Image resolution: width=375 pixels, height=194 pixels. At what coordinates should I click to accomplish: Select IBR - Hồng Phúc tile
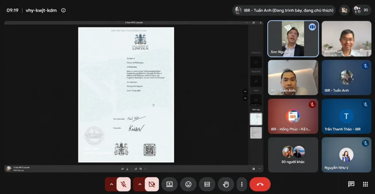pyautogui.click(x=293, y=116)
